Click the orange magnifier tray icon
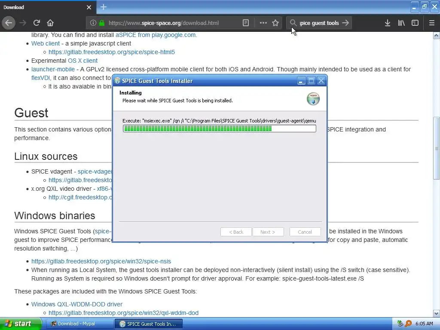 tap(408, 324)
